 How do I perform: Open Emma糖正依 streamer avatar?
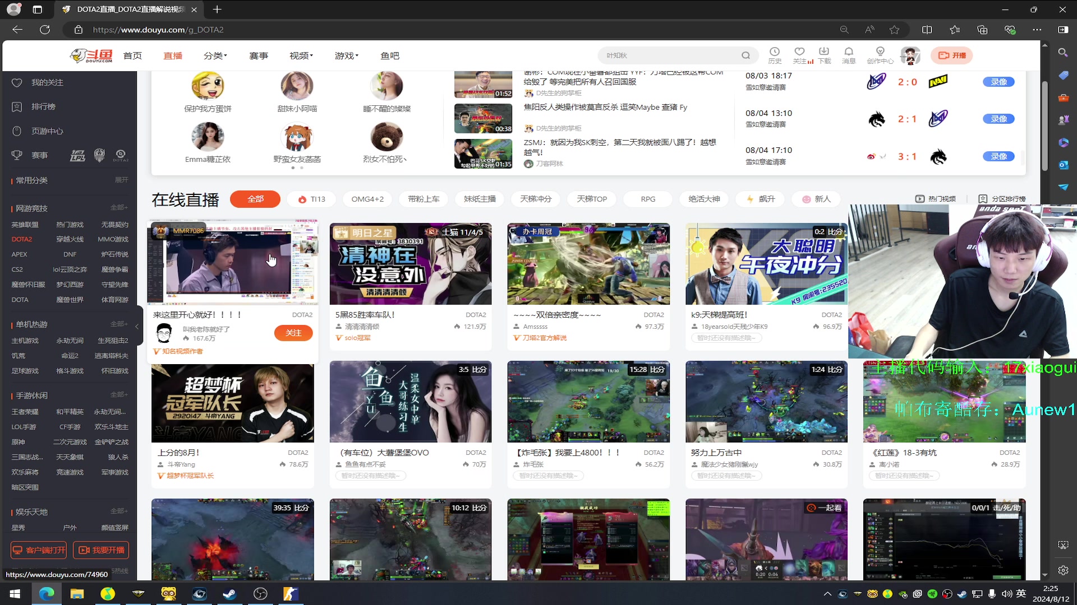pos(208,137)
